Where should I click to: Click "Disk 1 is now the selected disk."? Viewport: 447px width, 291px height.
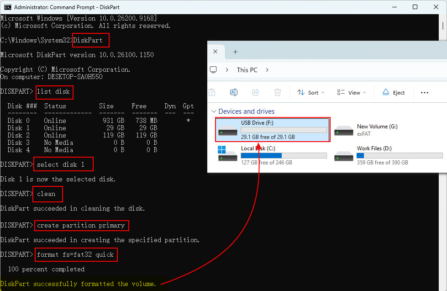pos(58,179)
